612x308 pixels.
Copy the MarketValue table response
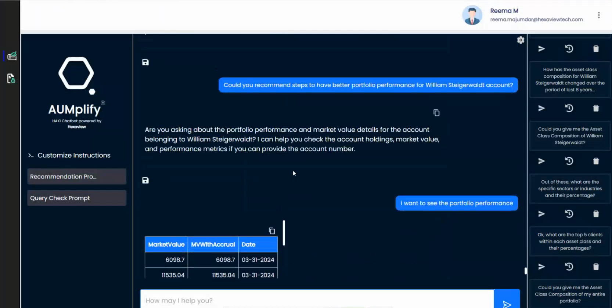pos(272,231)
